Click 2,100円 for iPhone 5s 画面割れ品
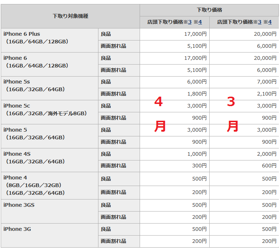The height and width of the screenshot is (248, 280). click(267, 94)
